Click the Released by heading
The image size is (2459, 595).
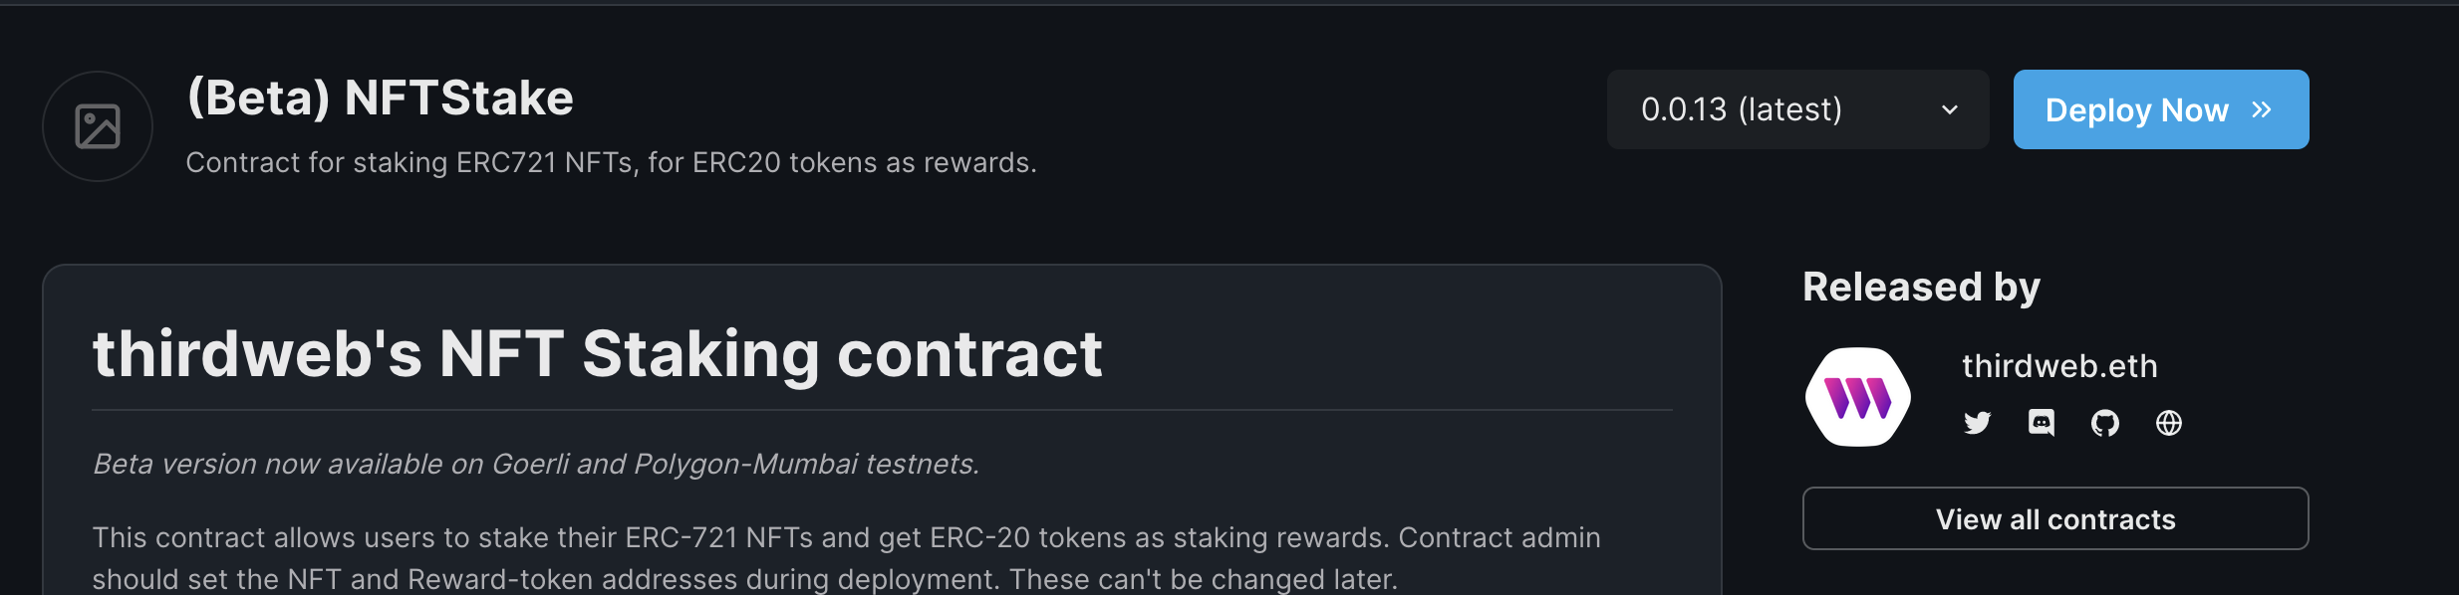(x=1922, y=287)
